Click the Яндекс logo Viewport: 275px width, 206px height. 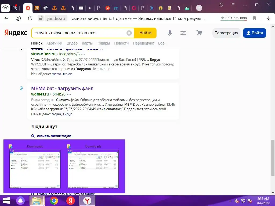16,33
